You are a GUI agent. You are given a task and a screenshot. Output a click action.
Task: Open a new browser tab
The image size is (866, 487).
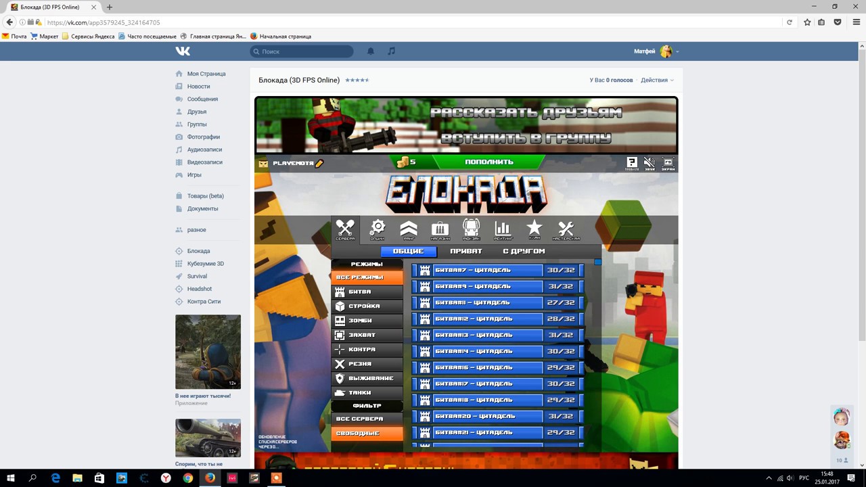(x=110, y=7)
